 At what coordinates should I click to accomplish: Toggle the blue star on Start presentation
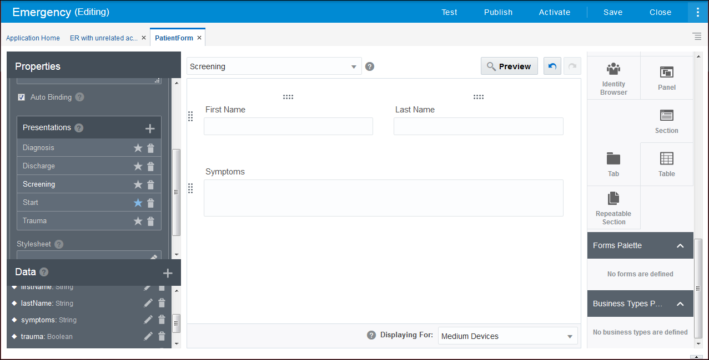138,203
